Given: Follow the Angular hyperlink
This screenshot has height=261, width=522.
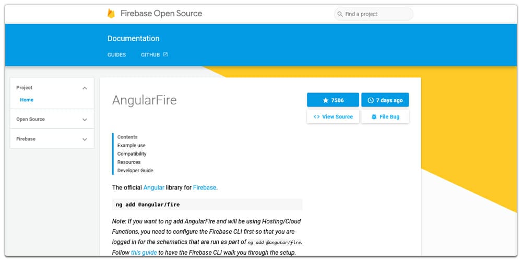Looking at the screenshot, I should [x=154, y=187].
